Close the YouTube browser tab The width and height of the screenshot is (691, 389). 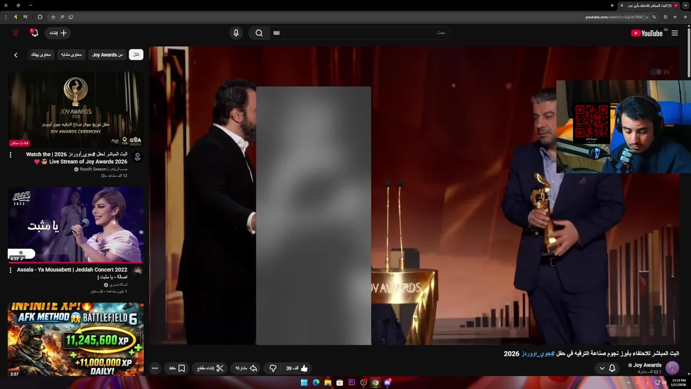click(x=621, y=5)
